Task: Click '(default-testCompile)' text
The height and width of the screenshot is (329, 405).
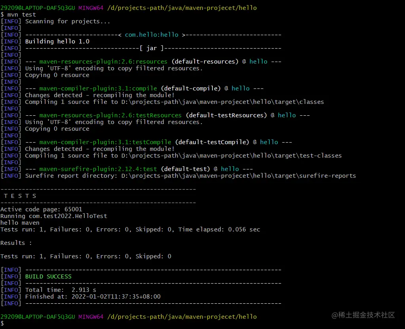Action: coord(212,142)
